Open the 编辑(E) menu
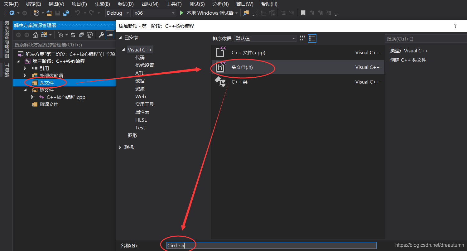 click(34, 4)
